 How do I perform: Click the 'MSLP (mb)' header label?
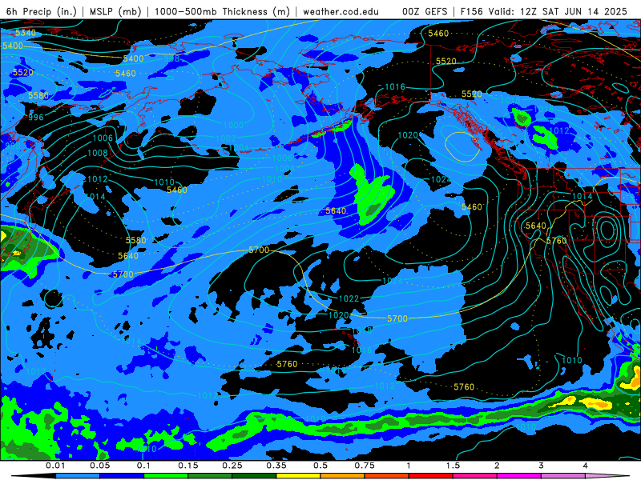tap(115, 11)
